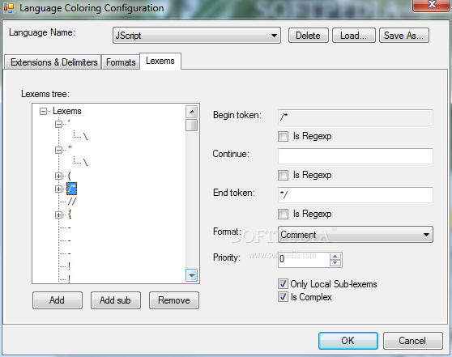Select the { lexem tree item
This screenshot has height=357, width=452.
click(x=70, y=215)
